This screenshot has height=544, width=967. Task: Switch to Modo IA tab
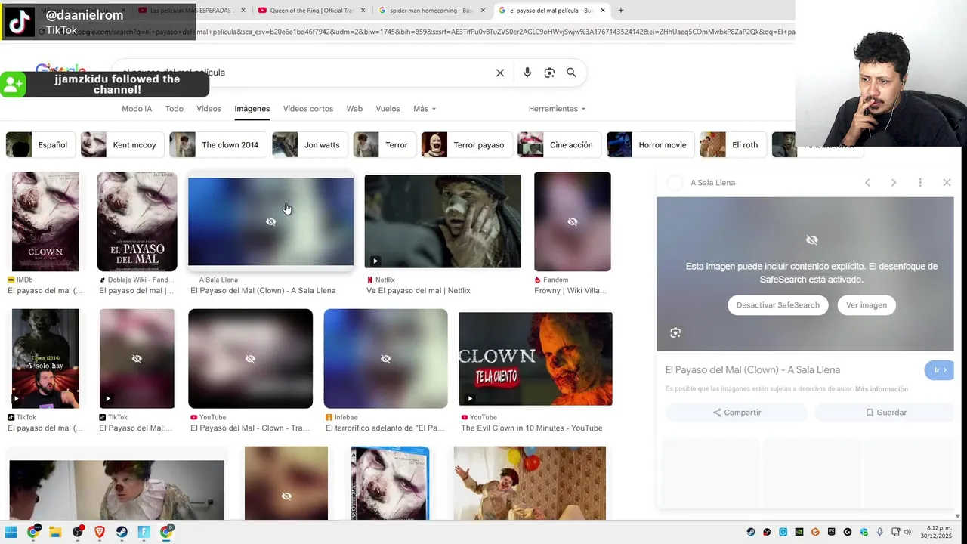[137, 109]
